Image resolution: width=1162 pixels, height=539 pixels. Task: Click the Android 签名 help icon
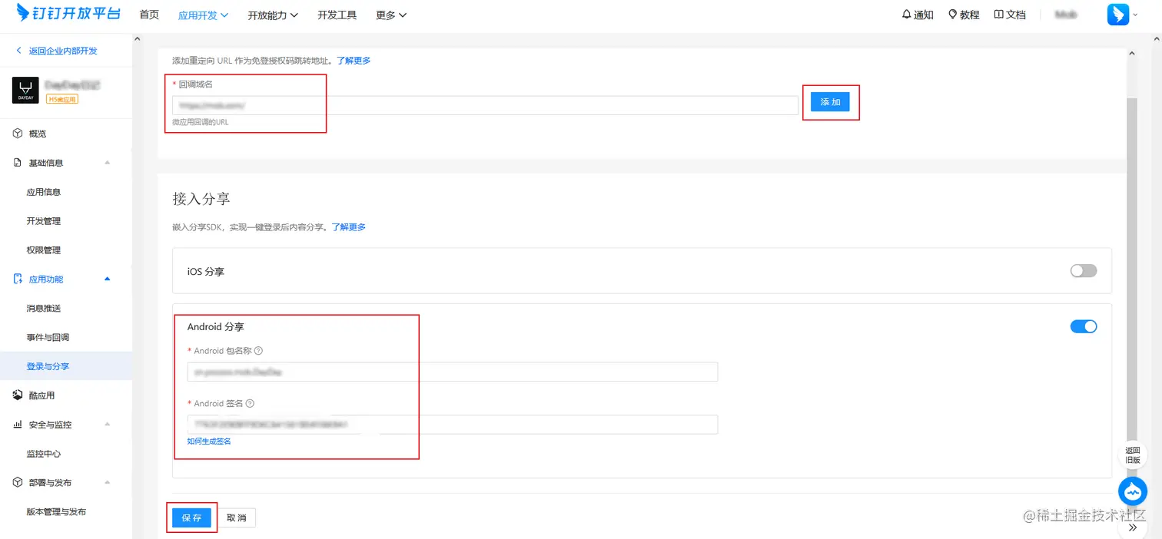pos(250,404)
